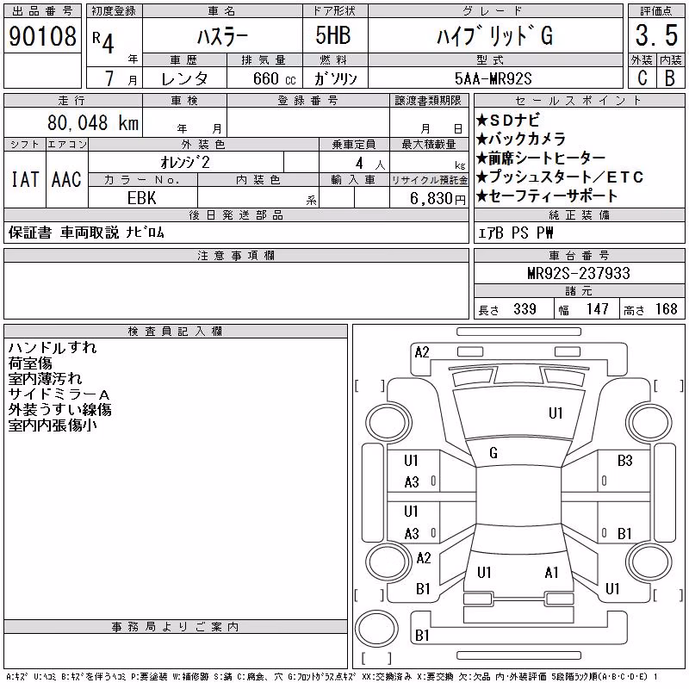The width and height of the screenshot is (689, 689).
Task: Click the color number EBK
Action: coord(141,198)
